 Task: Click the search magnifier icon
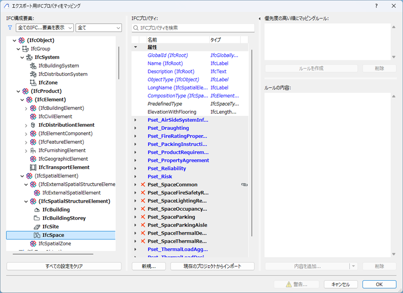(136, 28)
